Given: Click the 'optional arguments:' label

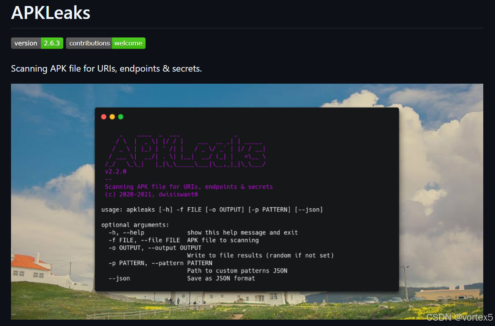Looking at the screenshot, I should tap(135, 225).
